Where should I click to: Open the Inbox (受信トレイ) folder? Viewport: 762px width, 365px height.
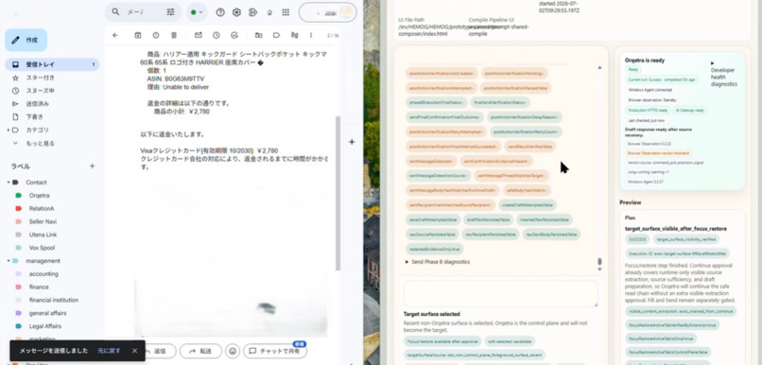coord(52,64)
